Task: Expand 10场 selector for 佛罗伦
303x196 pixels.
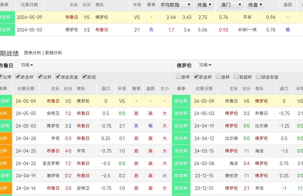Action: click(205, 65)
